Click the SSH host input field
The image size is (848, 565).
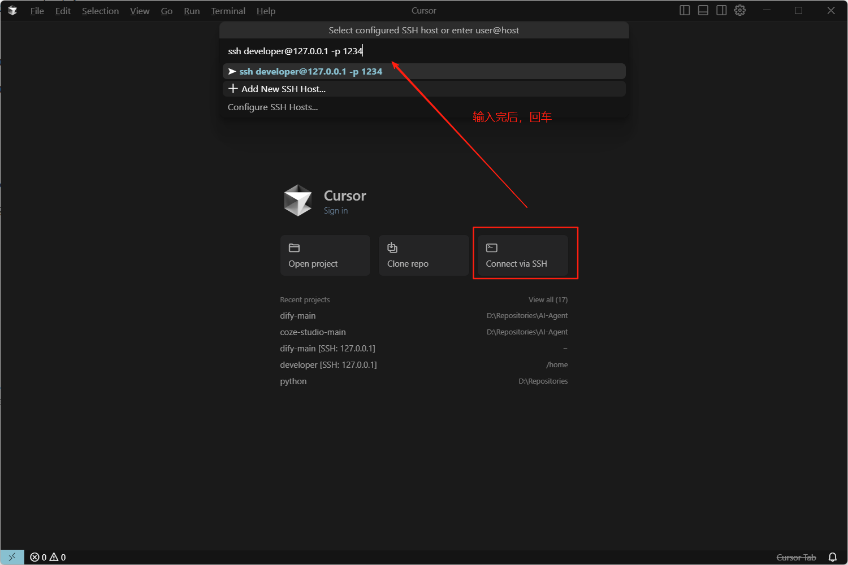[424, 51]
